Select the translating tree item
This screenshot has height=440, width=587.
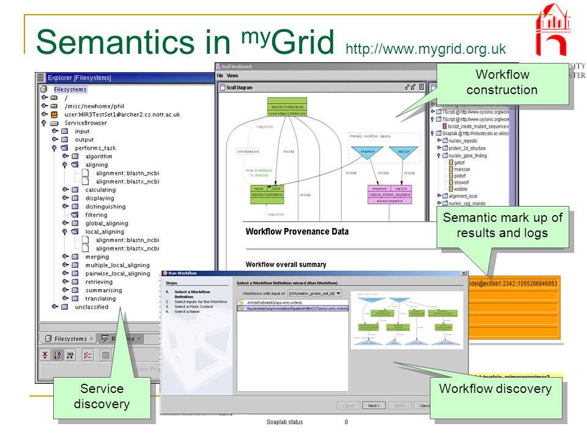100,299
